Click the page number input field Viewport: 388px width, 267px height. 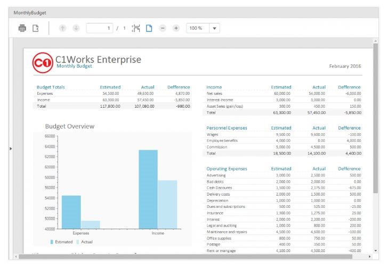[x=100, y=28]
